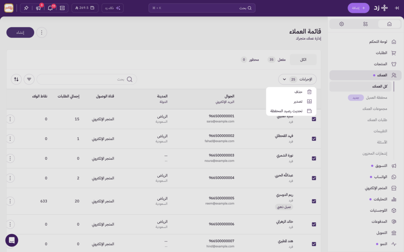Open the announcements megaphone icon
The height and width of the screenshot is (252, 404).
coord(38,8)
